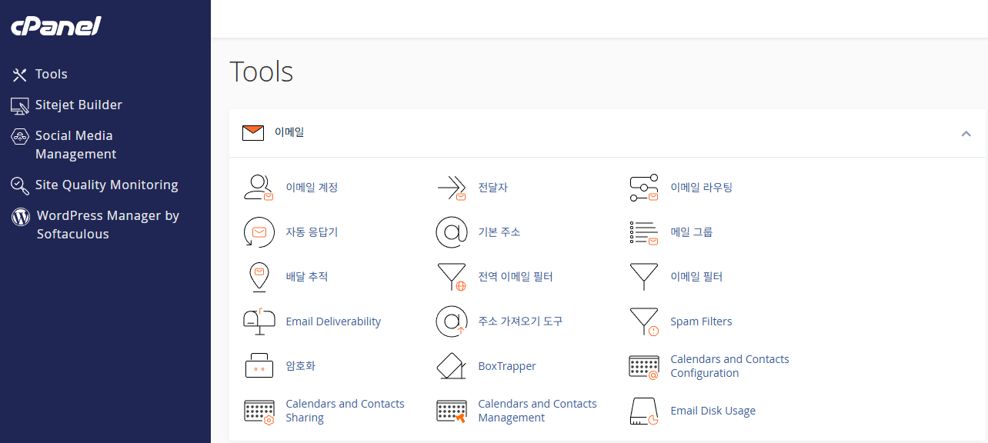This screenshot has height=443, width=988.
Task: Collapse the 이메일 section with chevron
Action: click(x=966, y=134)
